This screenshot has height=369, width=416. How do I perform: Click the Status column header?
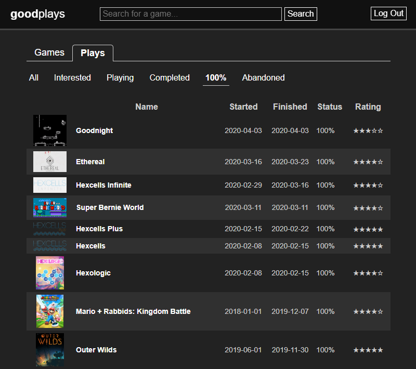[x=330, y=107]
